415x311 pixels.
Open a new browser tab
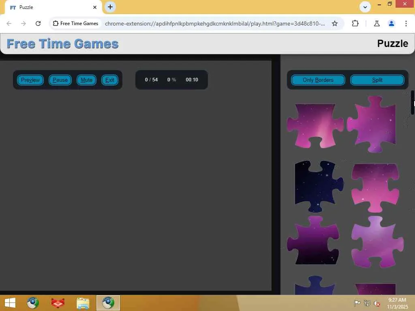coord(110,7)
